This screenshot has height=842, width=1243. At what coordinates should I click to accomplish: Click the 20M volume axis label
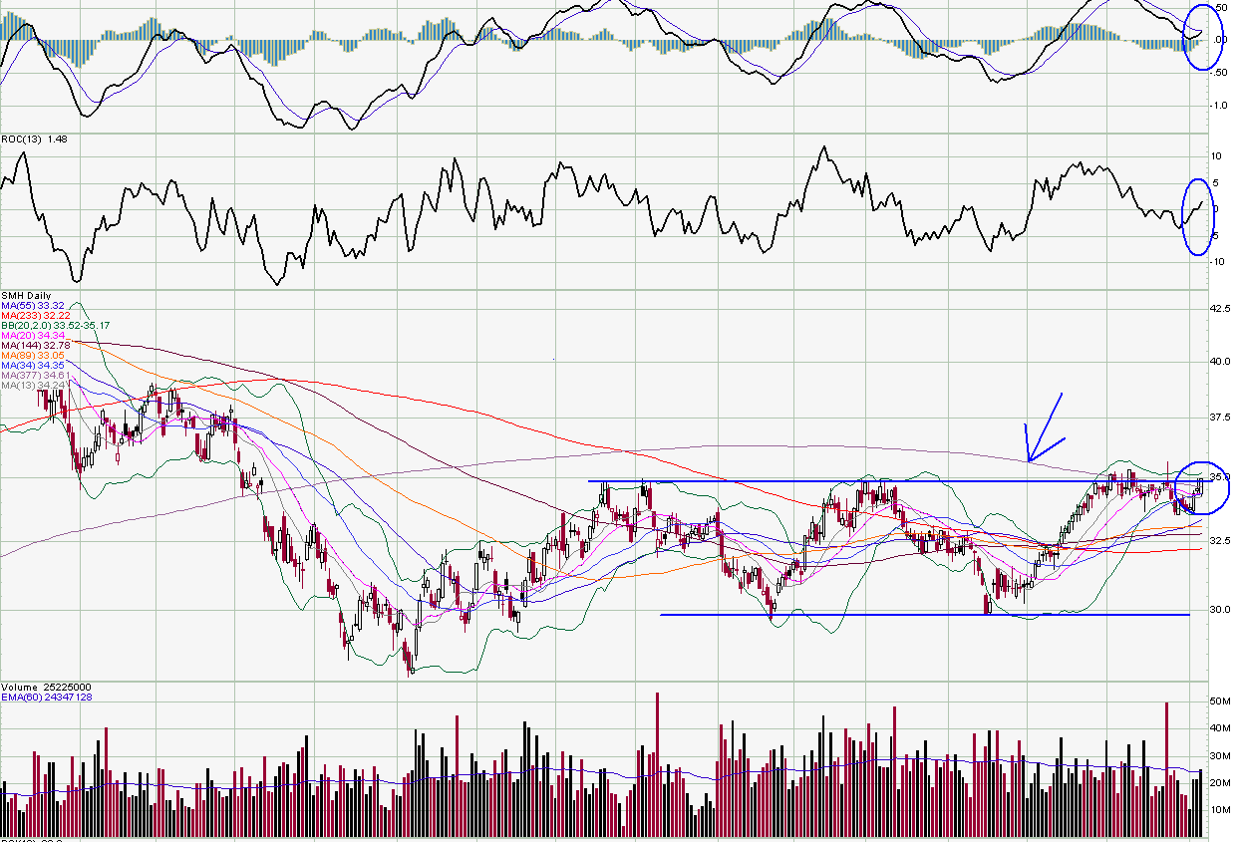tap(1218, 783)
